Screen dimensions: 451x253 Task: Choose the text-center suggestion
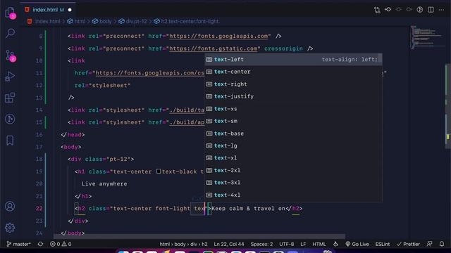point(293,72)
